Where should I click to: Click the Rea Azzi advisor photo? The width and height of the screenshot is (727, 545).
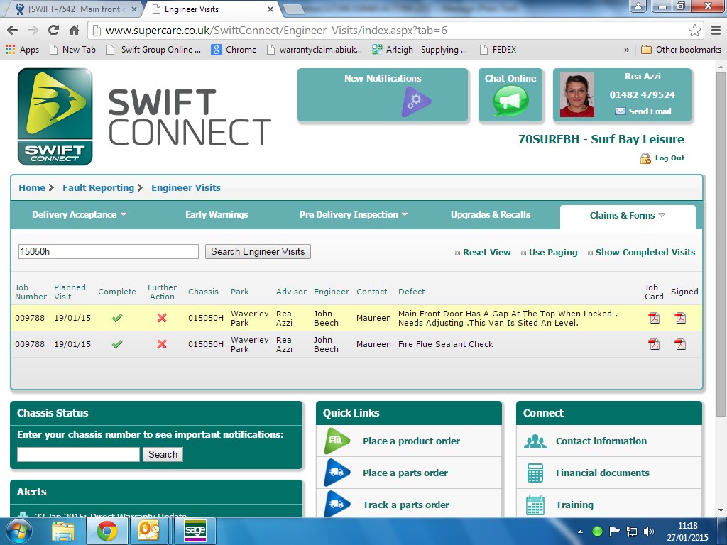click(x=576, y=94)
